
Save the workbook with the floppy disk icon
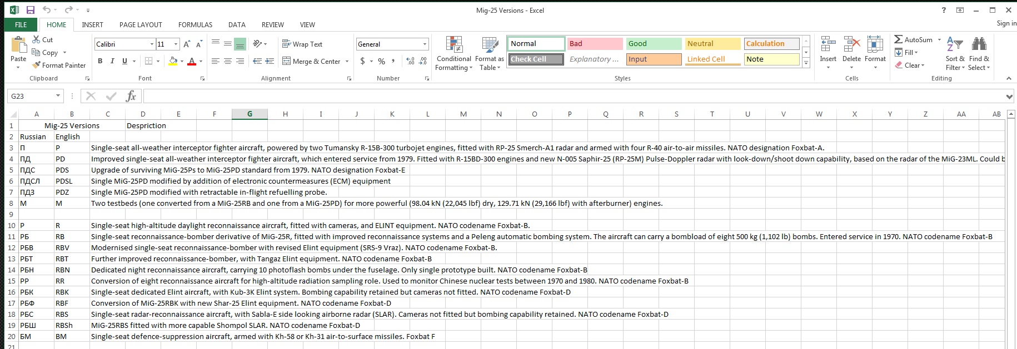tap(31, 10)
